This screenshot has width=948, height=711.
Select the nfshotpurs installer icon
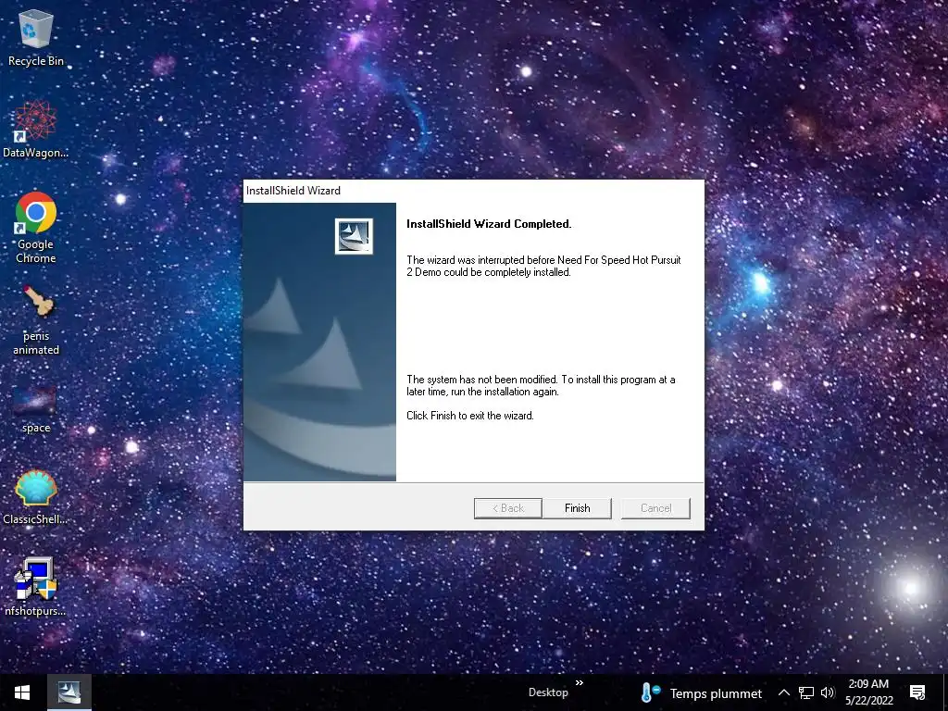coord(36,587)
